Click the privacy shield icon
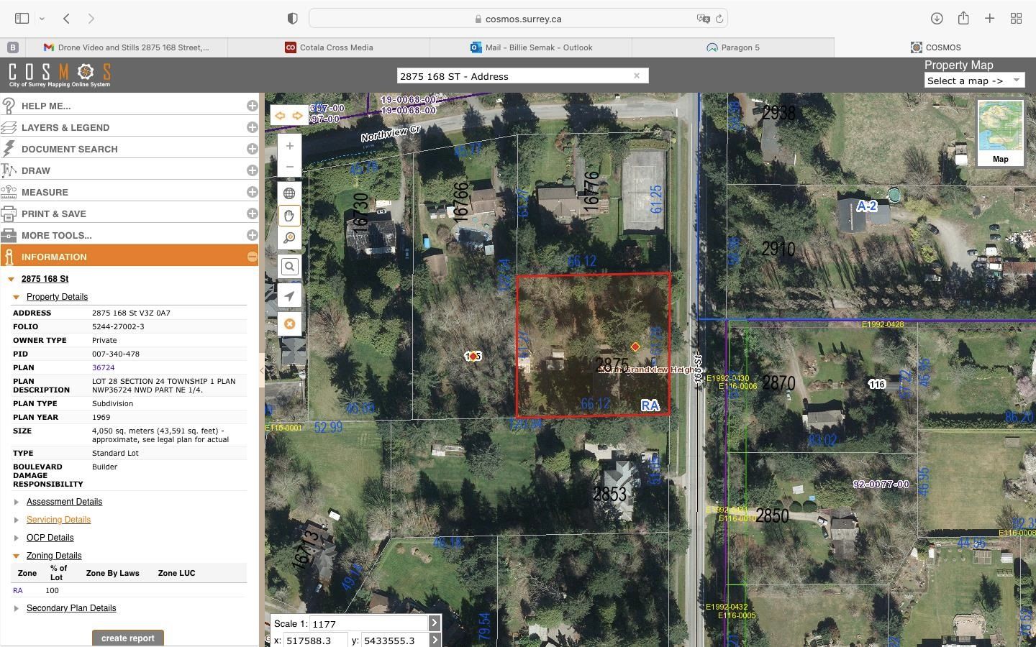The height and width of the screenshot is (647, 1036). tap(293, 18)
